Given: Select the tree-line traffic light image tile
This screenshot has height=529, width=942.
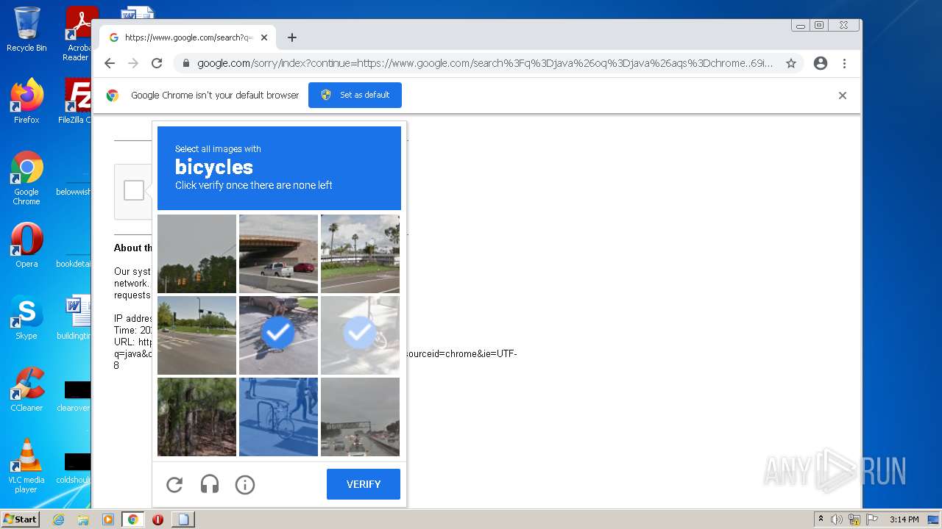Looking at the screenshot, I should click(196, 253).
